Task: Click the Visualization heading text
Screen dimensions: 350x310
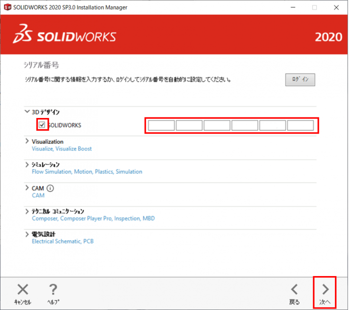Action: 48,142
